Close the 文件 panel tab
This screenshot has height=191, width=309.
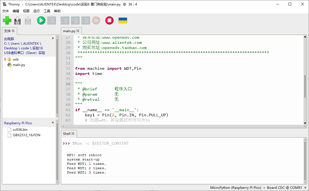pos(13,31)
